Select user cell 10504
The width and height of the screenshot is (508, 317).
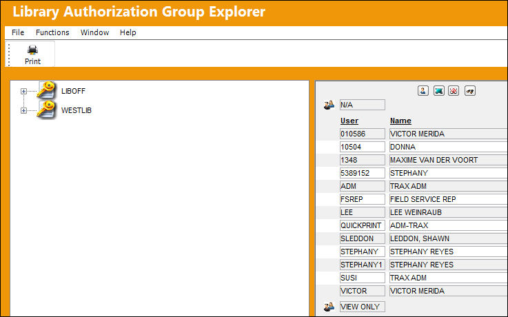pos(363,147)
